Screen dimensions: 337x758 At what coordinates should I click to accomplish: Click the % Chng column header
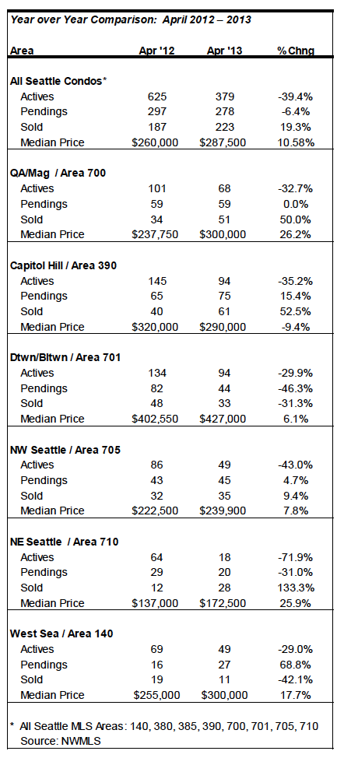296,51
